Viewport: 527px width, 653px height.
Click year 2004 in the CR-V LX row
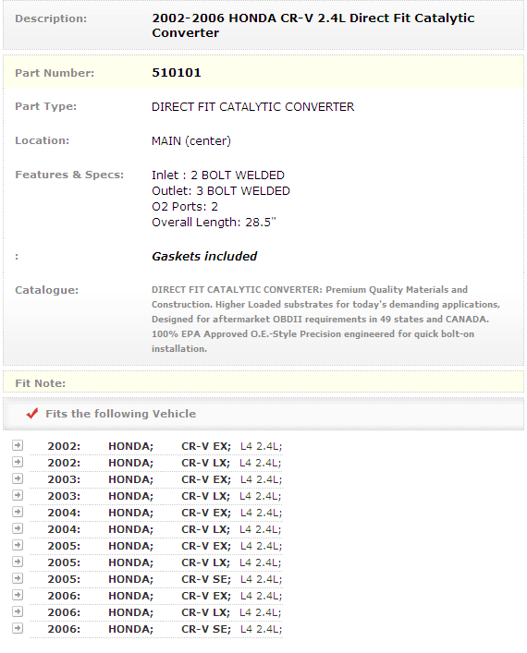pos(64,529)
